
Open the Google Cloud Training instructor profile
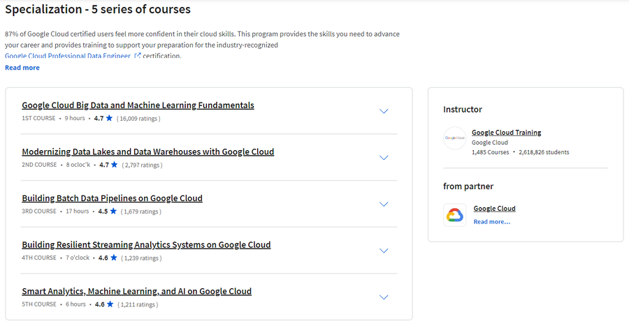pos(506,133)
